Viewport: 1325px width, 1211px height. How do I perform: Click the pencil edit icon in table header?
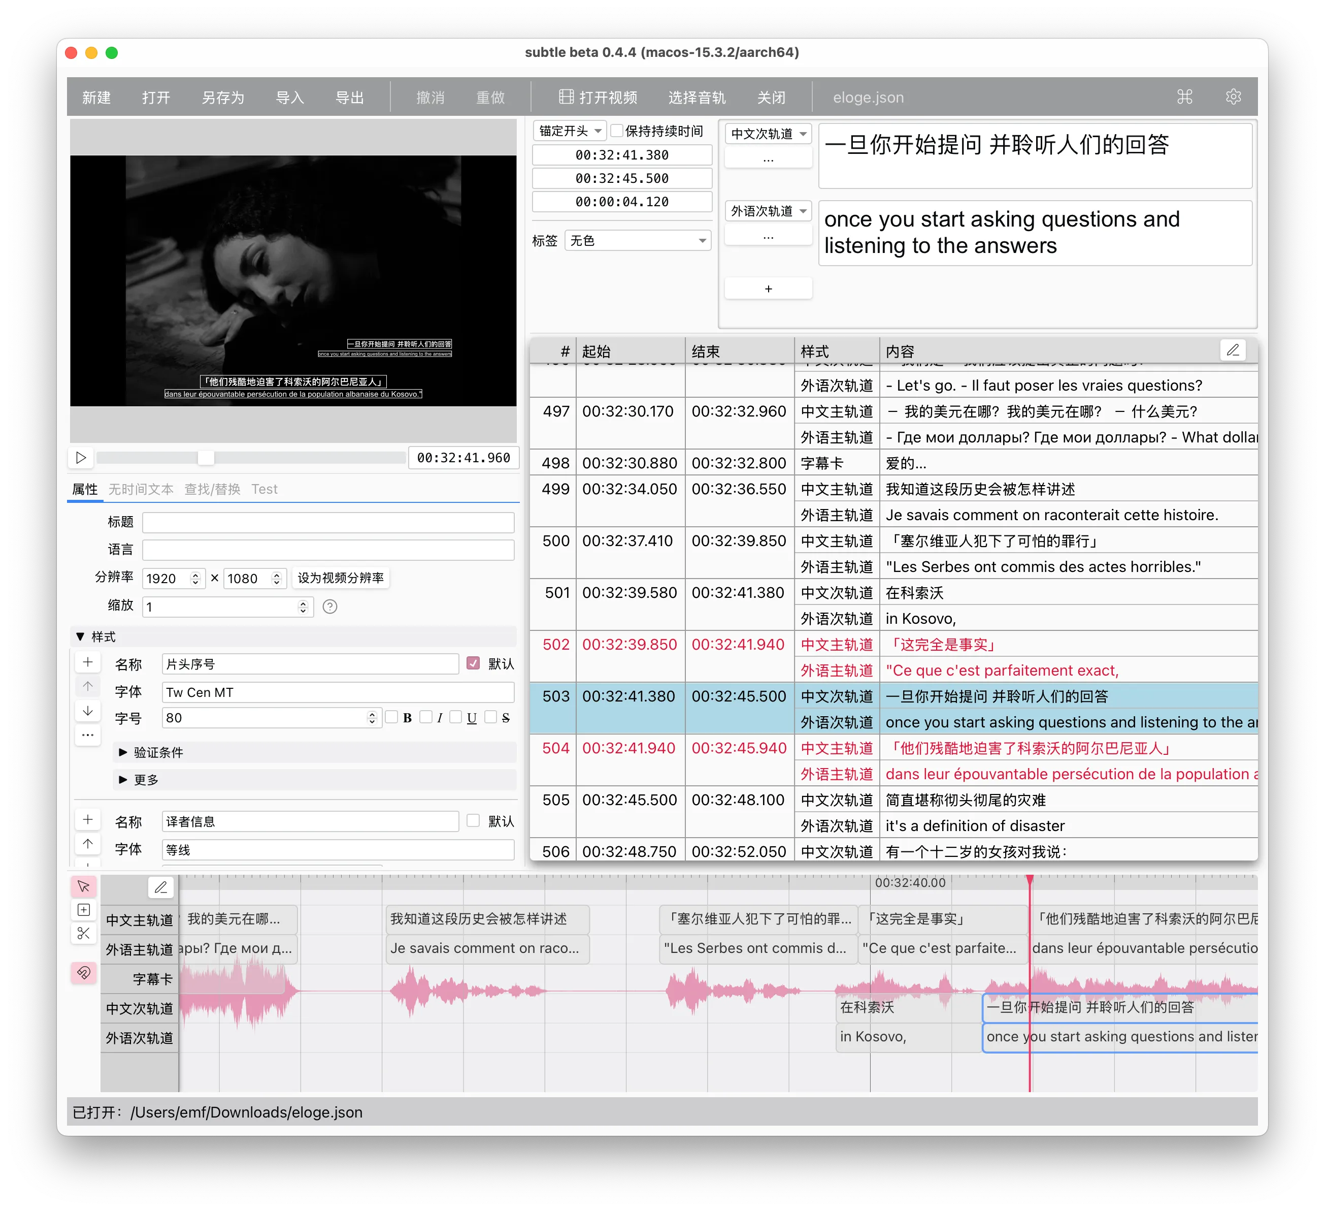tap(1232, 350)
